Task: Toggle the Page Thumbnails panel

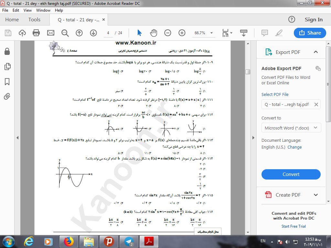Action: pyautogui.click(x=7, y=67)
